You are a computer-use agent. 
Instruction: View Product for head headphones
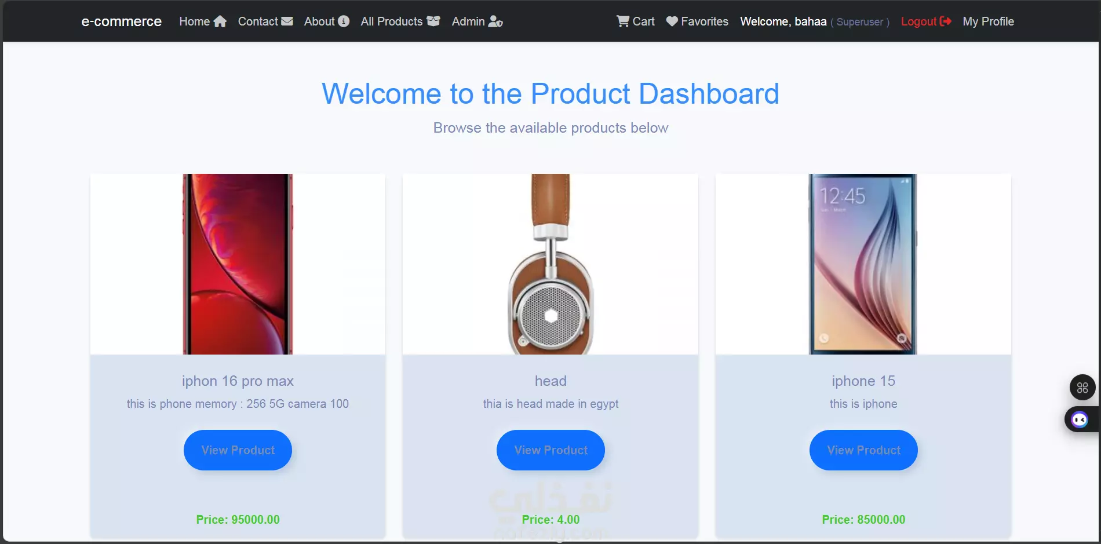pyautogui.click(x=550, y=450)
